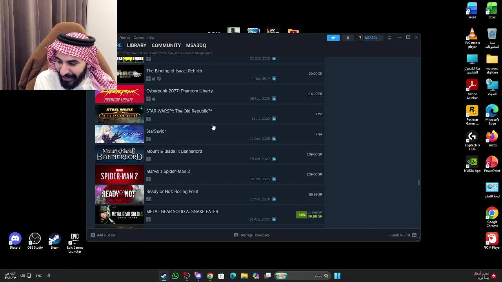
Task: Click the Firefox desktop icon
Action: point(492,139)
